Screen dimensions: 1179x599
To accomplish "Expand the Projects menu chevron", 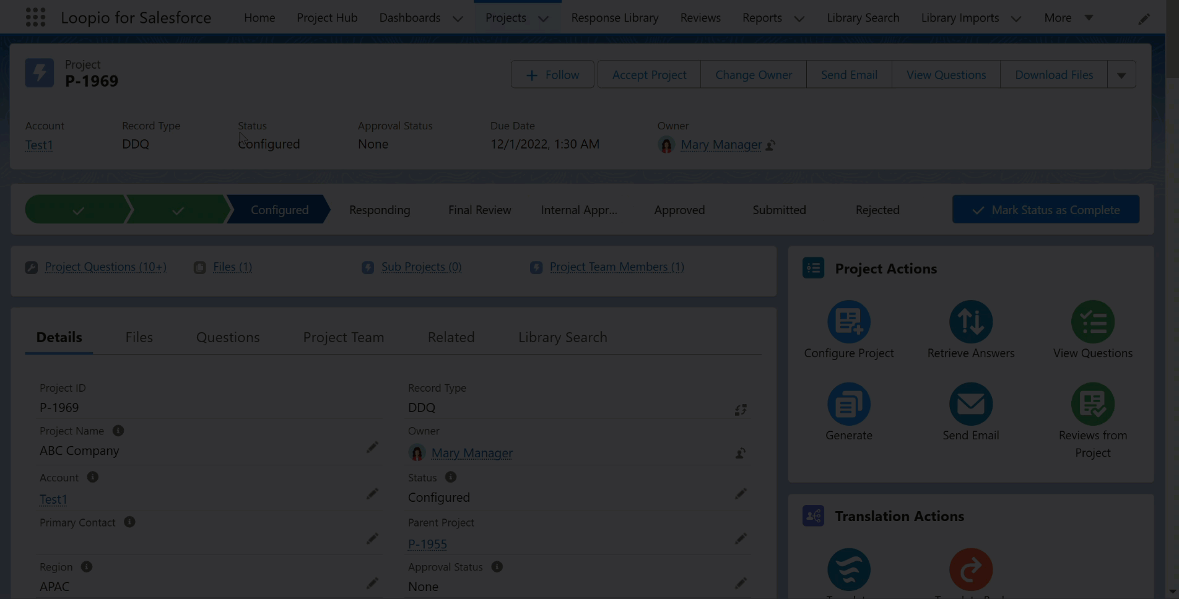I will (543, 19).
